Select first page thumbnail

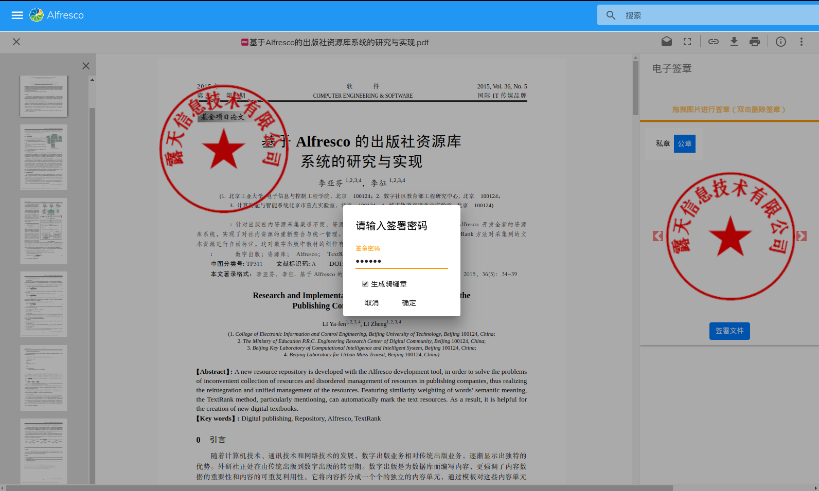pos(44,96)
